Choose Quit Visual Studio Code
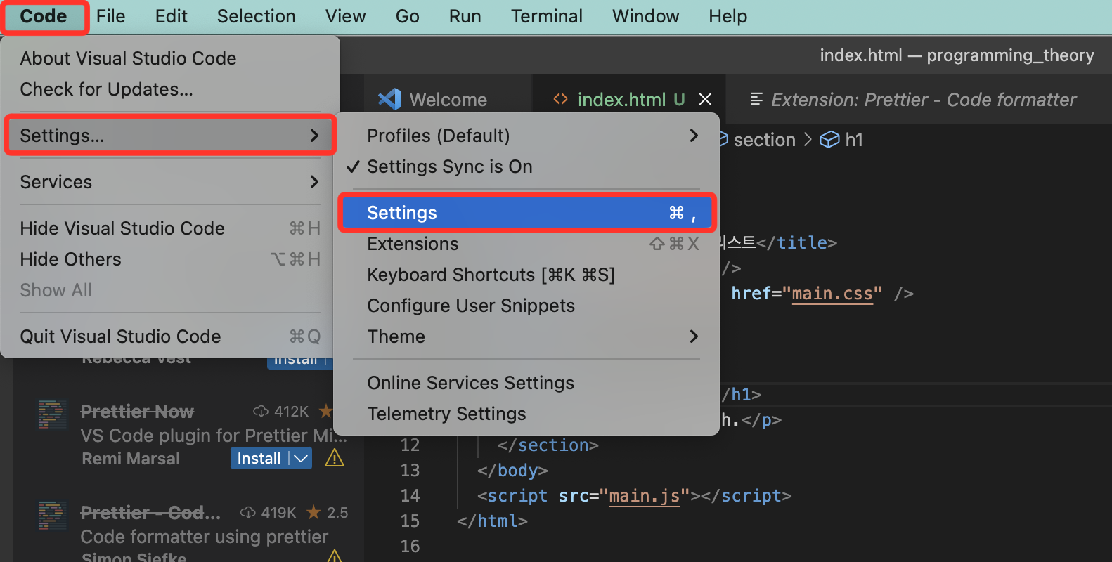 [x=169, y=336]
